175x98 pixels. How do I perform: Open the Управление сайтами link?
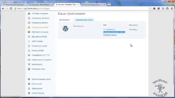click(x=40, y=23)
